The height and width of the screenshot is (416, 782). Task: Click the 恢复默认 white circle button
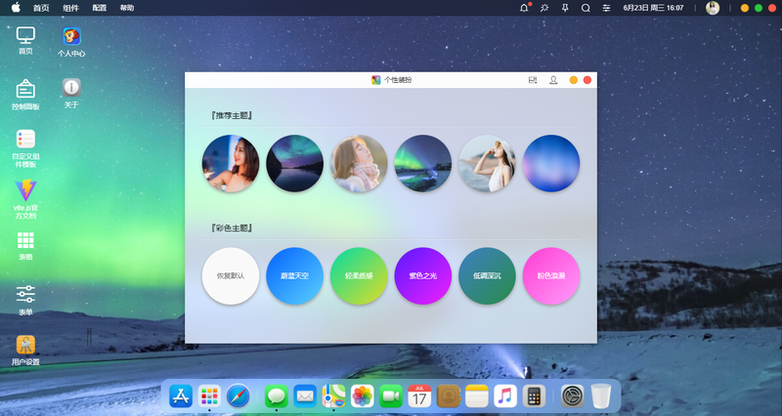tap(231, 276)
